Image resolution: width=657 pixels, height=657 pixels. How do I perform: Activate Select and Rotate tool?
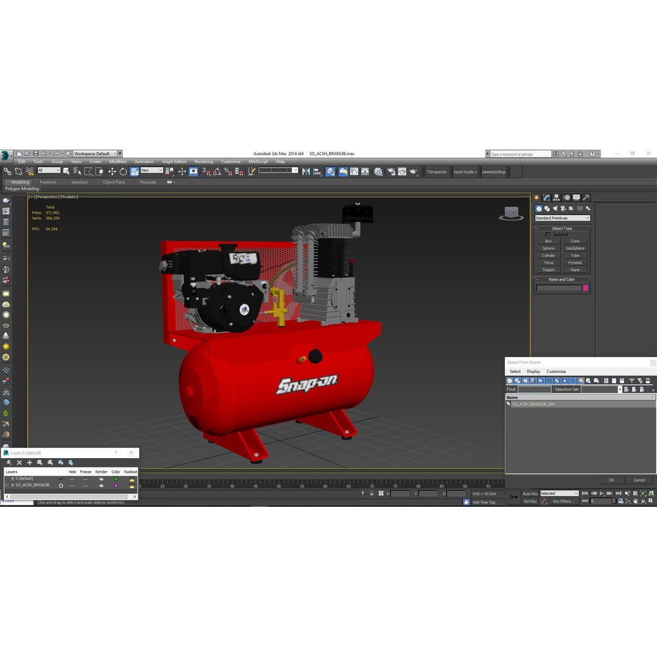click(x=123, y=172)
